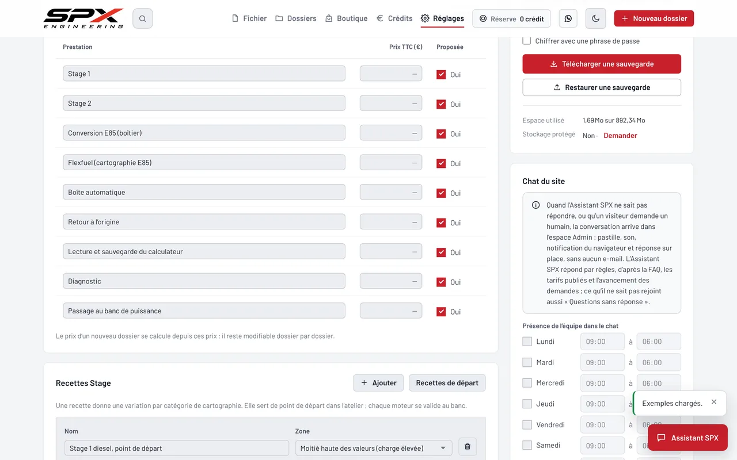Edit Lundi start time 09:00
Image resolution: width=737 pixels, height=460 pixels.
(x=602, y=342)
